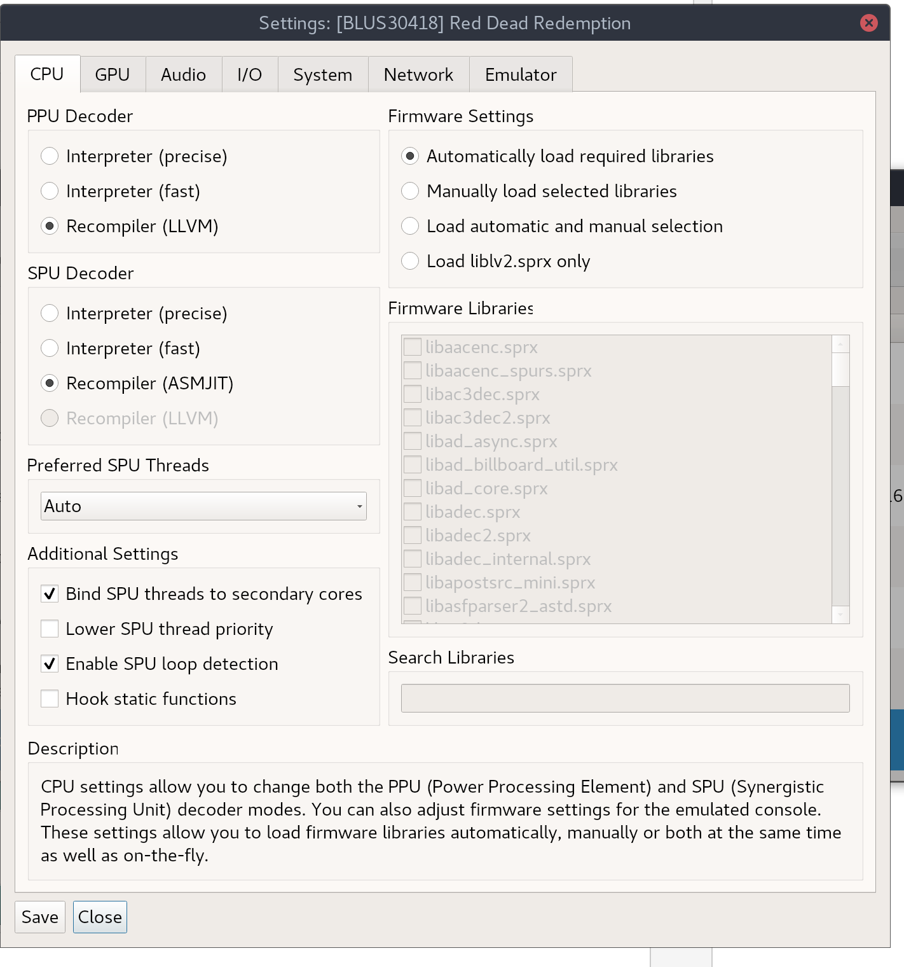
Task: Open the Network tab
Action: click(419, 74)
